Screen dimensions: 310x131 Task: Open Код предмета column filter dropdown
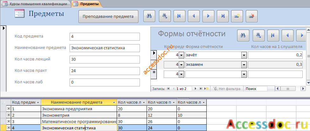tap(38, 102)
